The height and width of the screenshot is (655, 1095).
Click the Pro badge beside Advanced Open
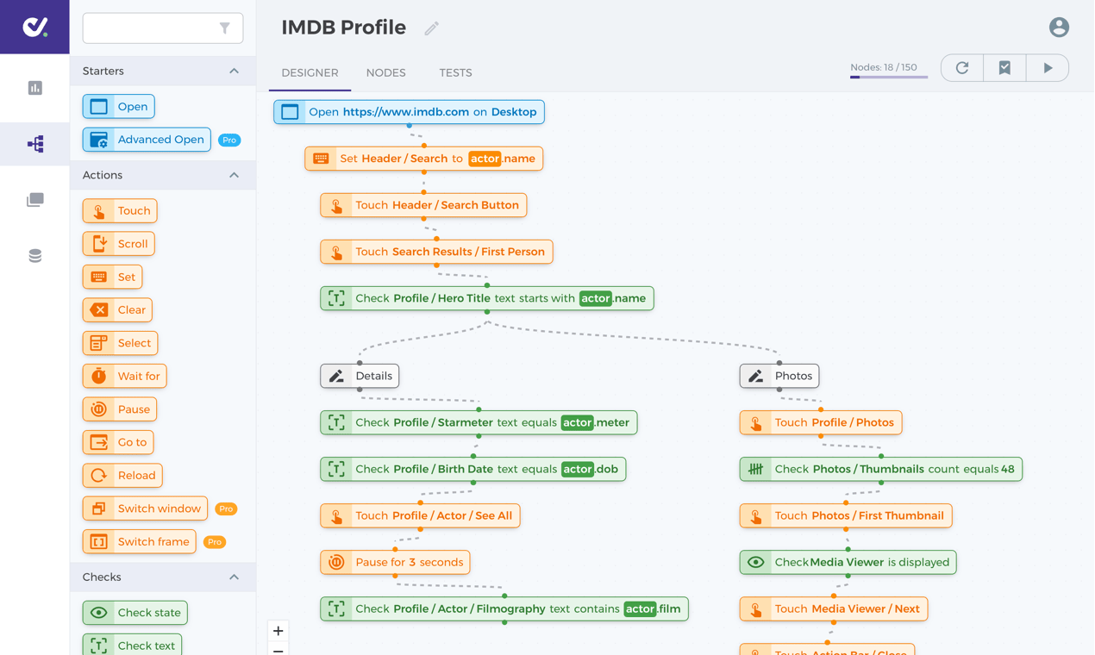pyautogui.click(x=229, y=140)
